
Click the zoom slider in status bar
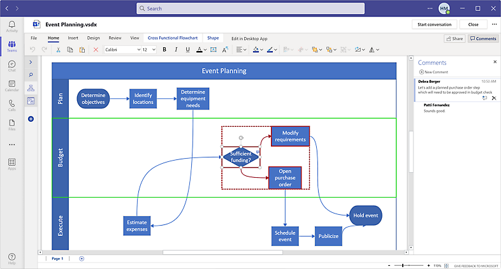click(403, 265)
